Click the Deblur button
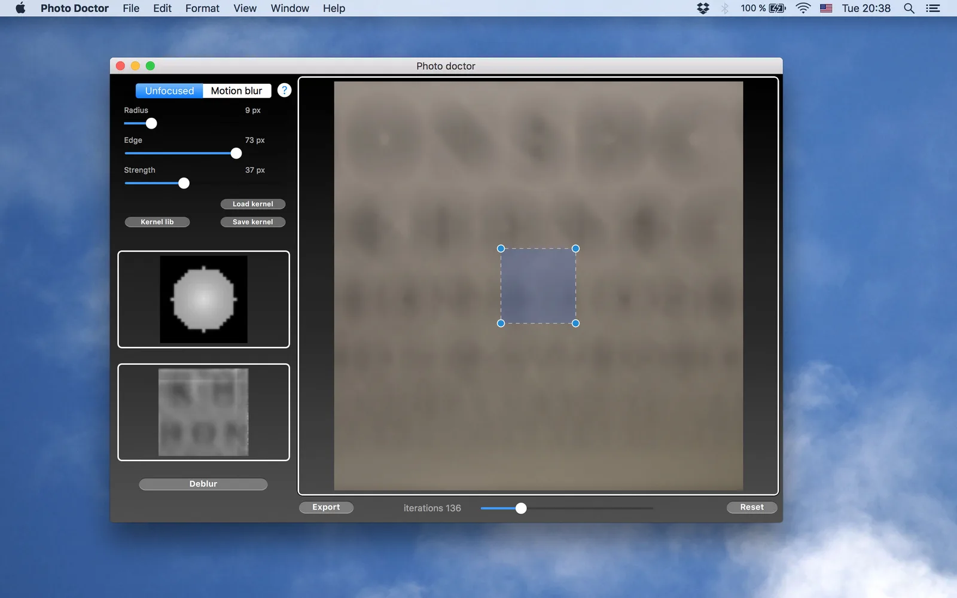 pyautogui.click(x=203, y=484)
